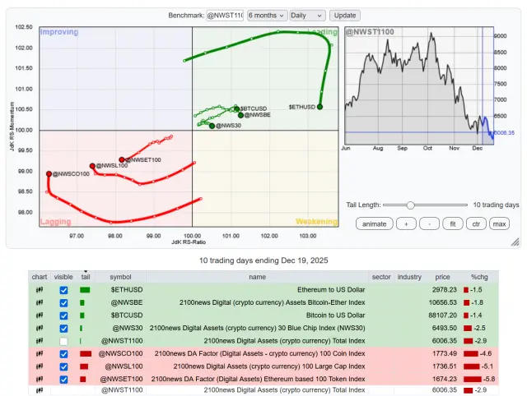Open chart icon for checked-off @NWST1100 row
Viewport: 527px width, 396px height.
[40, 341]
